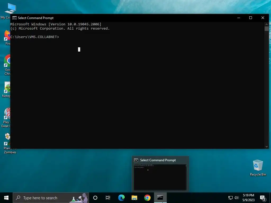Select the Recycle Bin desktop icon

pyautogui.click(x=258, y=168)
